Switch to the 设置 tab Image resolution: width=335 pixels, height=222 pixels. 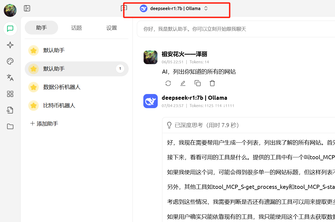tap(112, 28)
